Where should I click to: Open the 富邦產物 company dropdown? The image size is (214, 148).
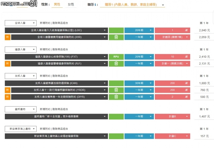pos(21,109)
